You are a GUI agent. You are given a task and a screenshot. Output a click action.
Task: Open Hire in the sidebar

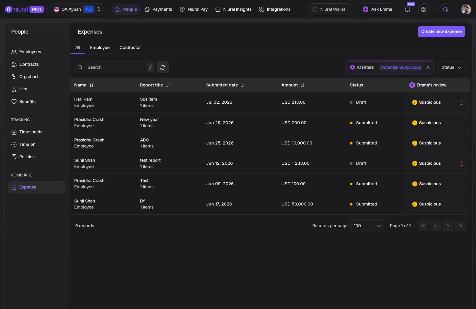point(19,89)
